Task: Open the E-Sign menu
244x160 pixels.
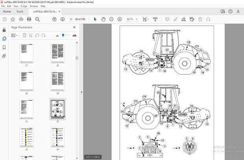Action: pyautogui.click(x=23, y=6)
